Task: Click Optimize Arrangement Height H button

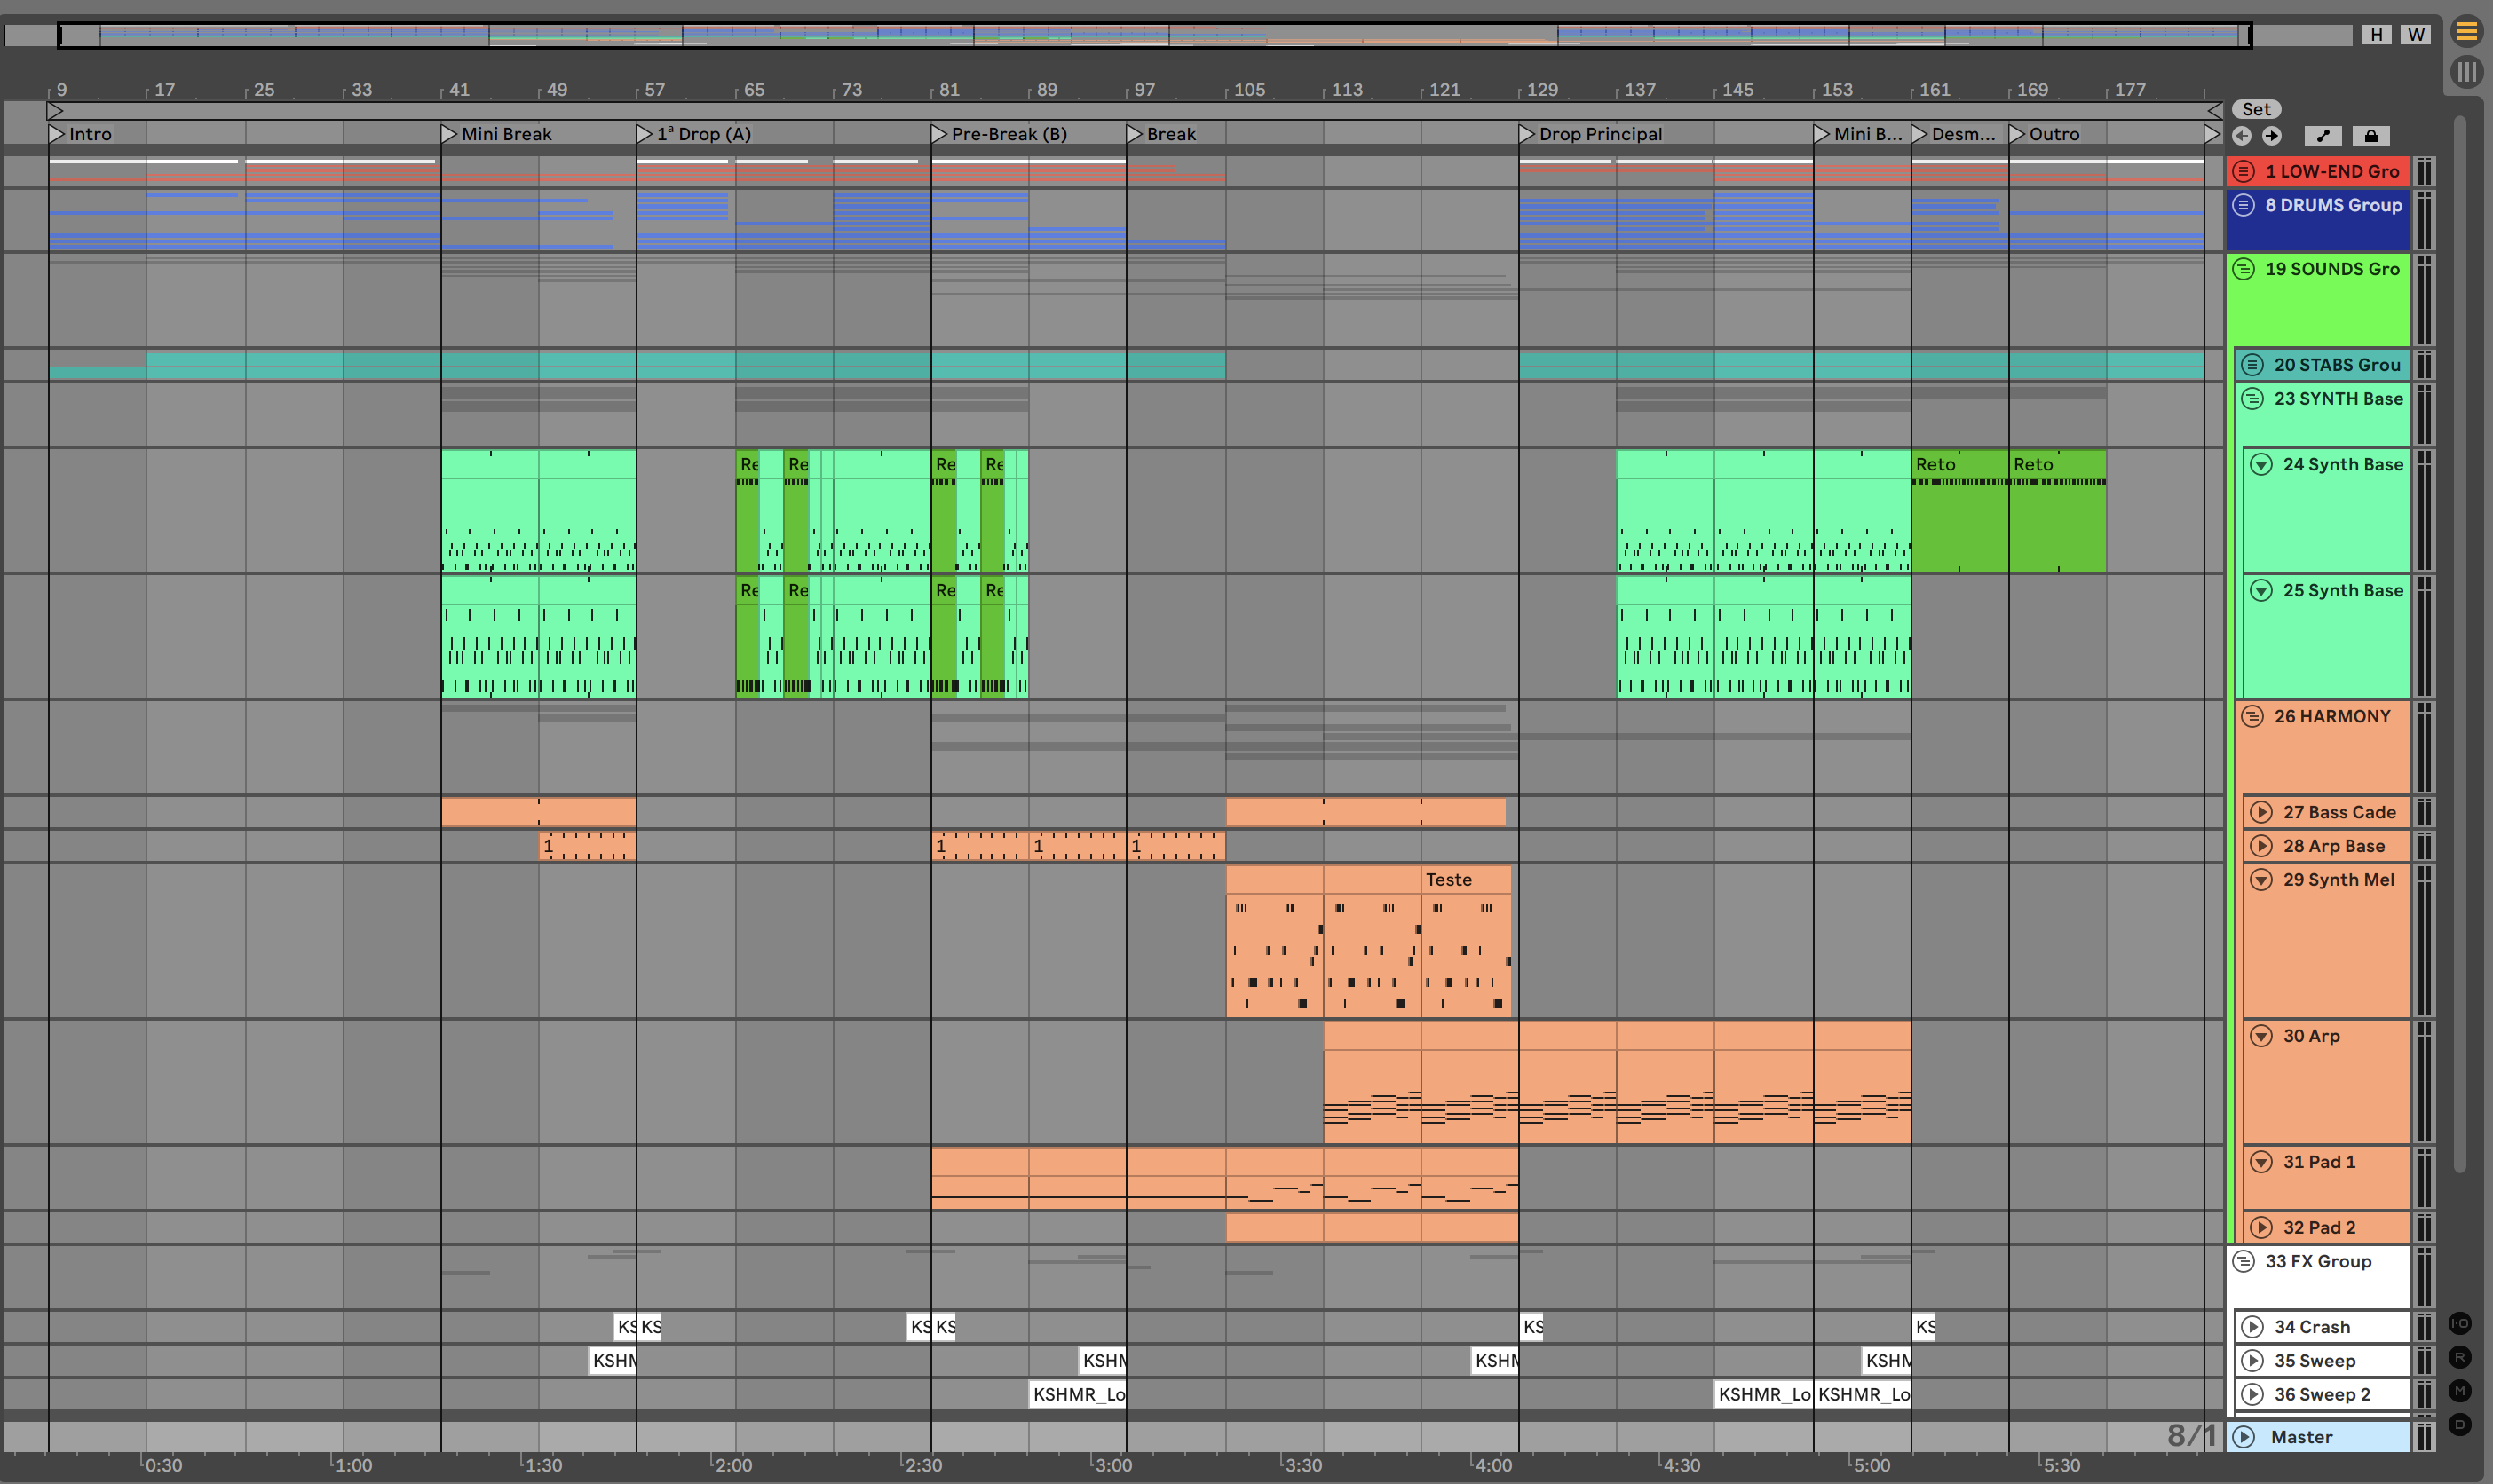Action: click(x=2376, y=35)
